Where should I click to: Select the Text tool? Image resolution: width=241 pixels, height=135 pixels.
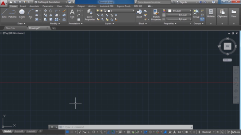tap(72, 13)
